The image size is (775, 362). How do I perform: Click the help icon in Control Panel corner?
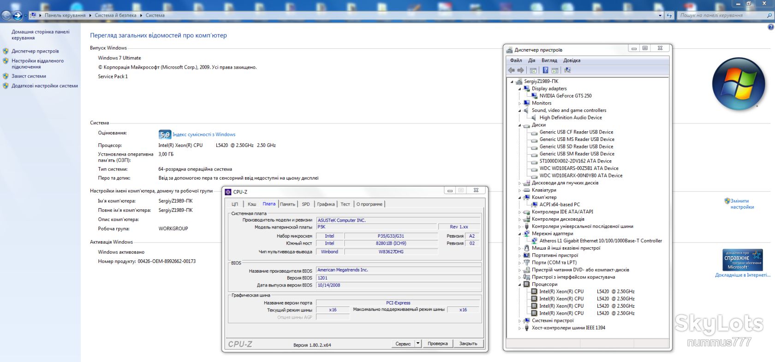coord(770,27)
